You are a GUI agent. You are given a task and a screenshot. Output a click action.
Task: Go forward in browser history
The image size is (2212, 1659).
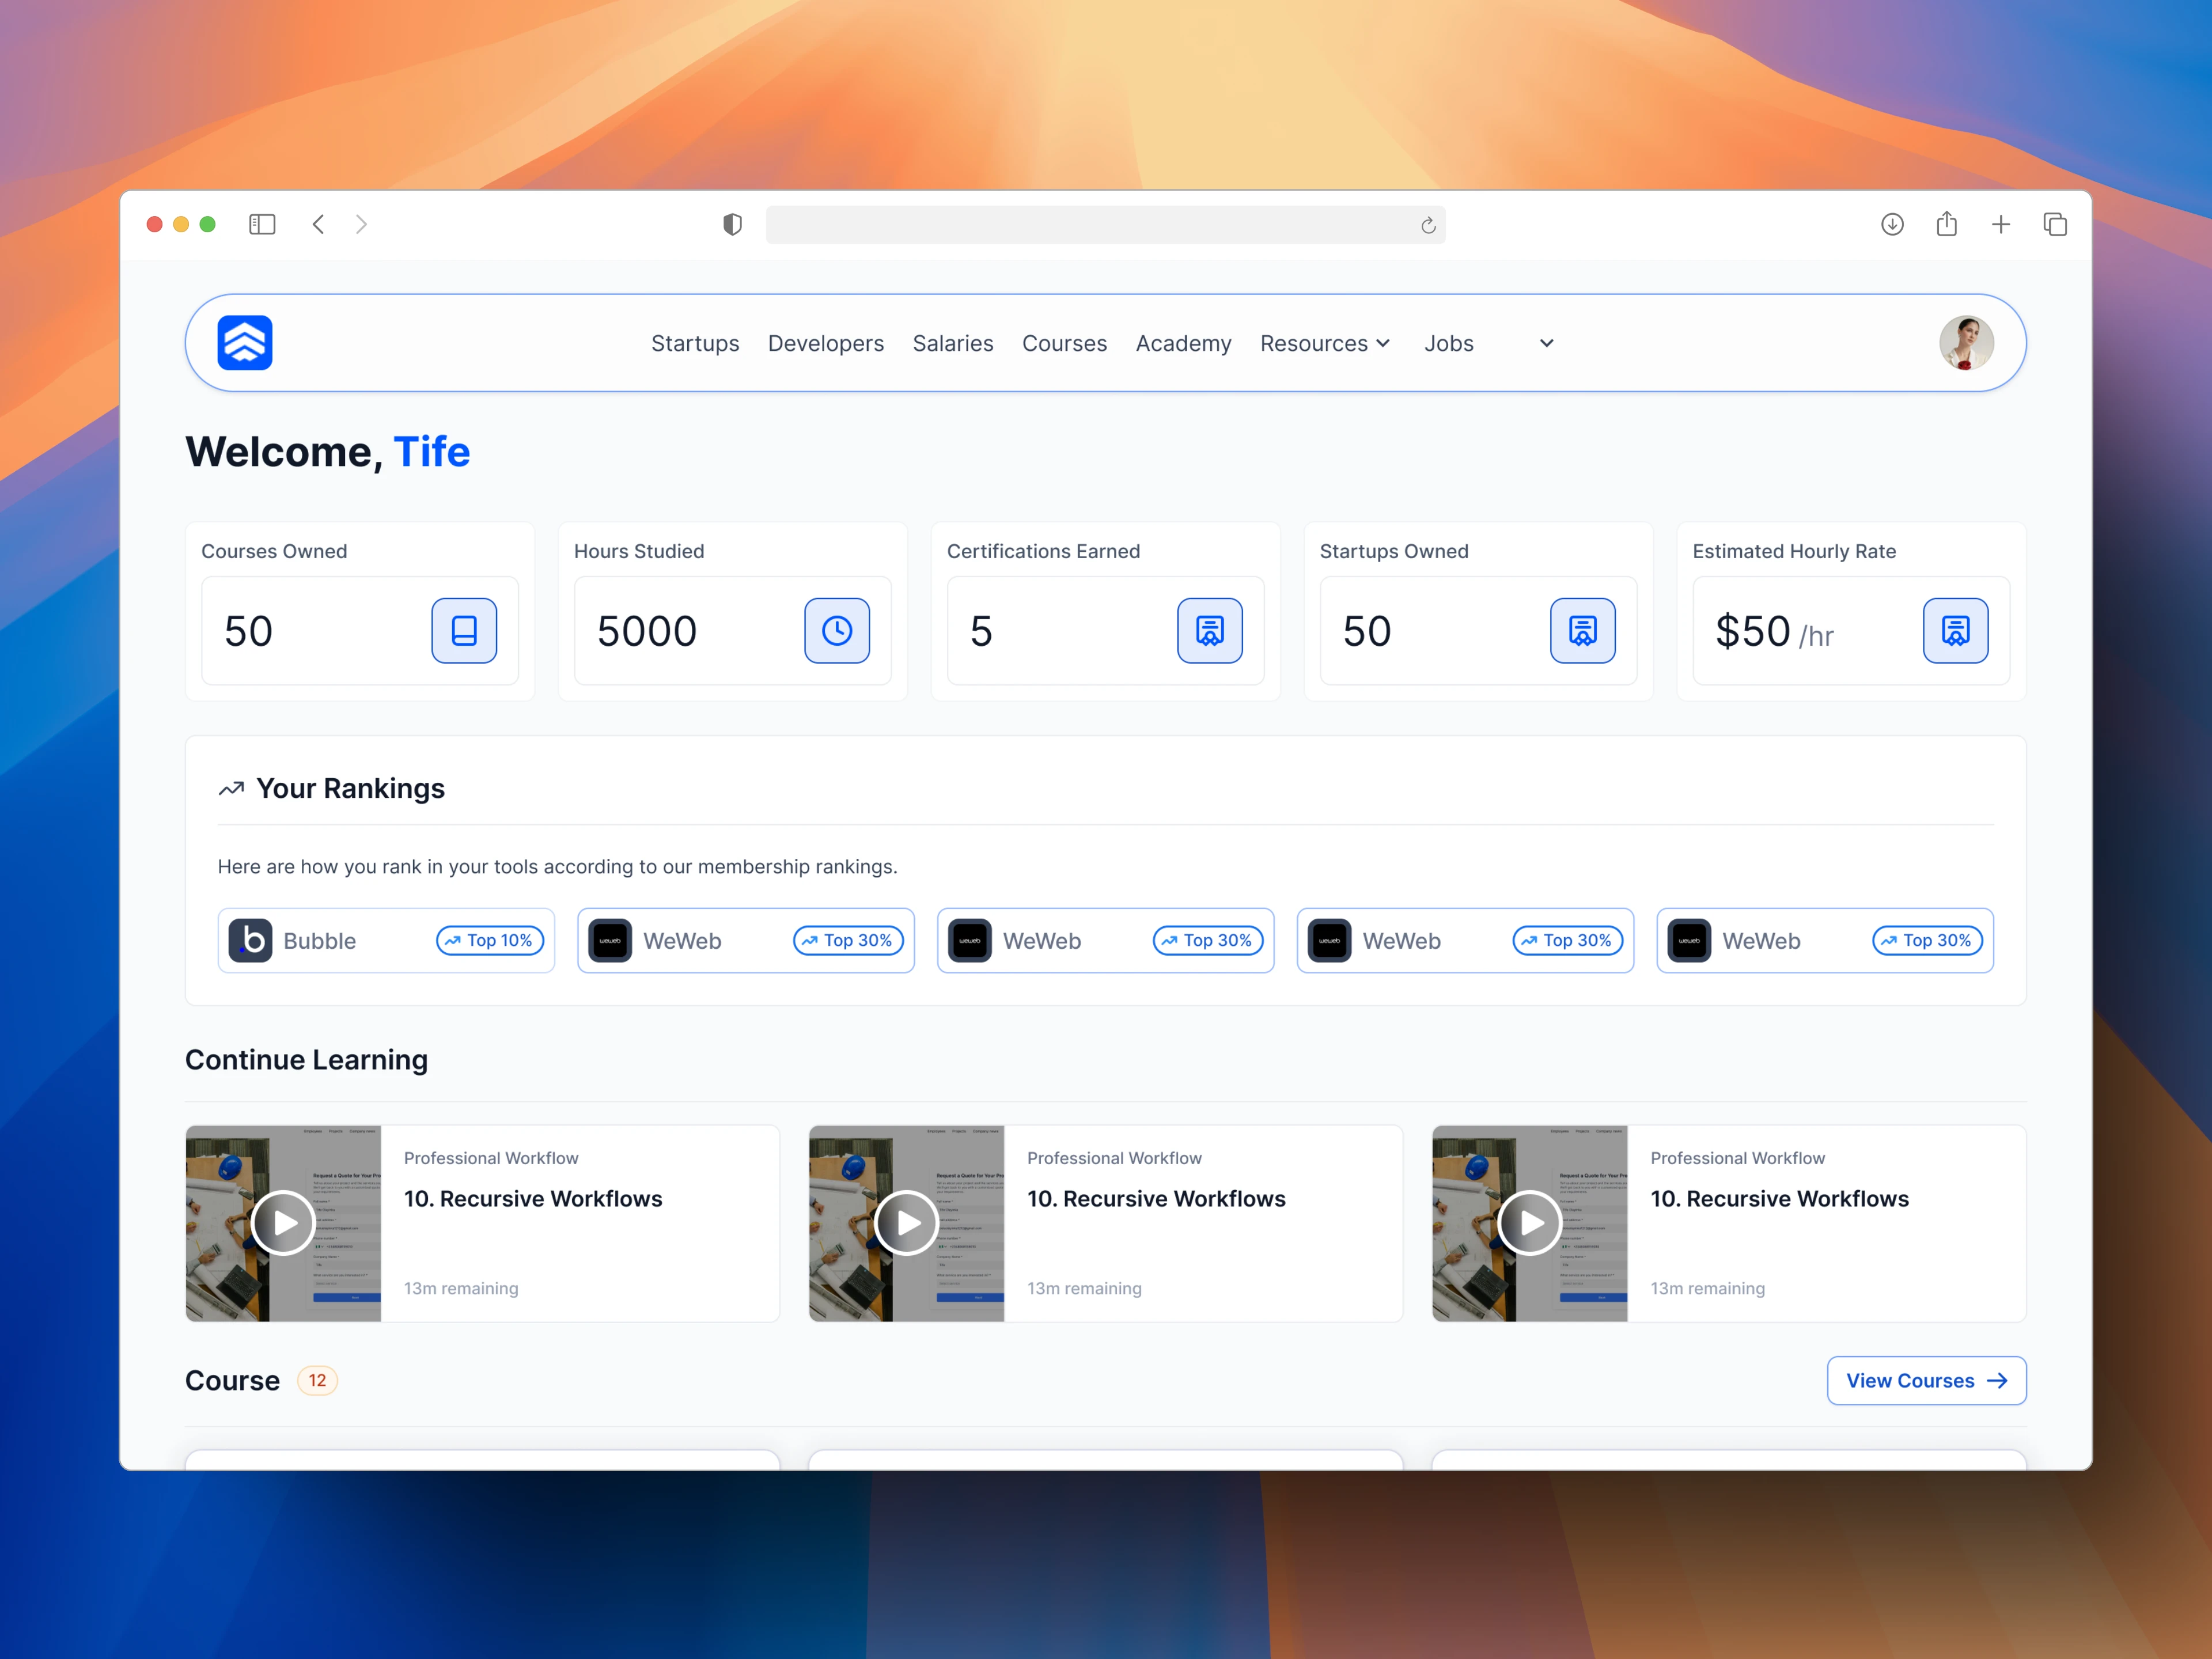pyautogui.click(x=361, y=224)
